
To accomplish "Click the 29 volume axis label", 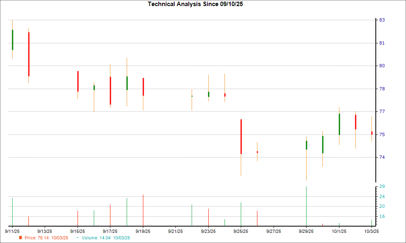I will (x=382, y=186).
